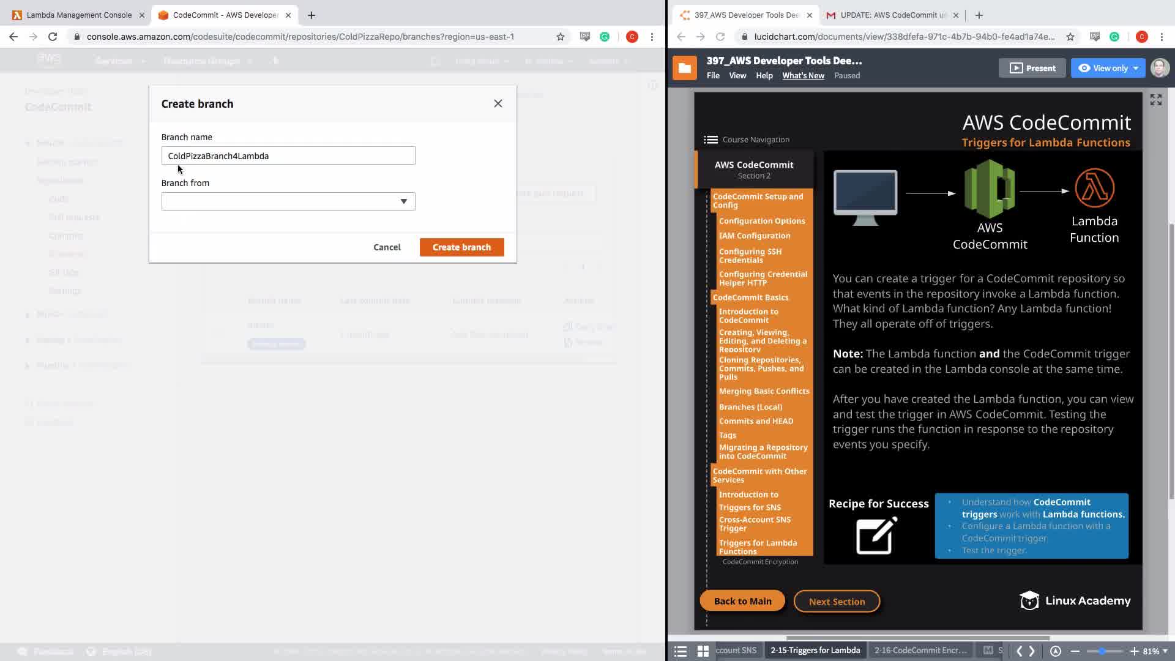This screenshot has height=661, width=1175.
Task: Click zoom-out minus icon
Action: (1075, 651)
